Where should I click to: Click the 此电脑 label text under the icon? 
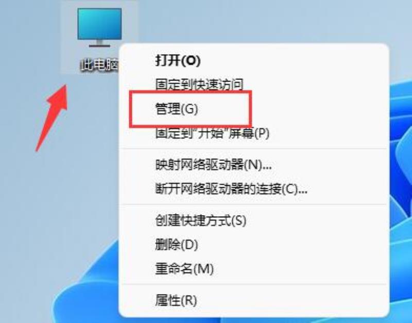(99, 64)
